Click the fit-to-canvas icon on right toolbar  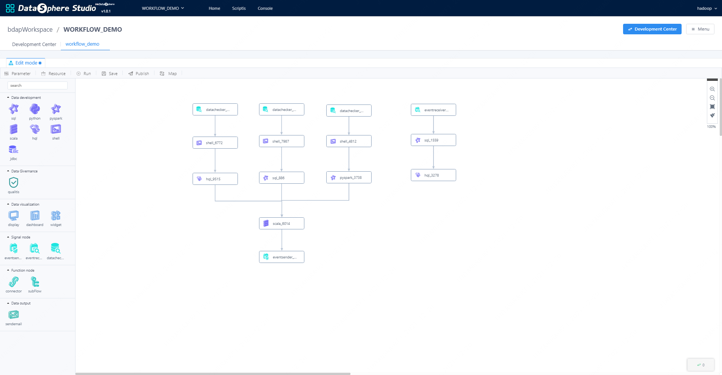(712, 106)
